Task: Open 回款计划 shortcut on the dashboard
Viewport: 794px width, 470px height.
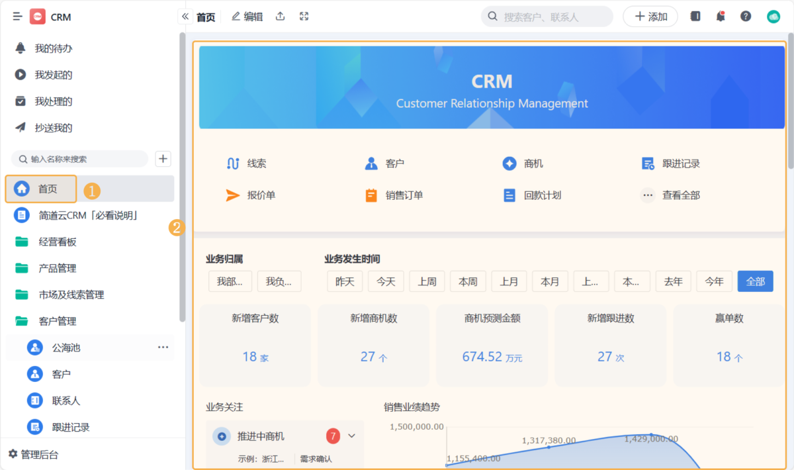Action: pos(532,195)
